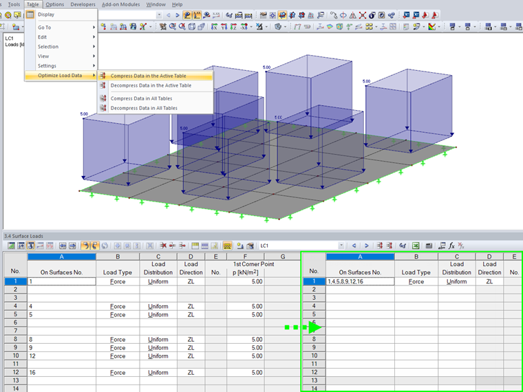Select column A header in left table
This screenshot has width=523, height=392.
coord(62,257)
